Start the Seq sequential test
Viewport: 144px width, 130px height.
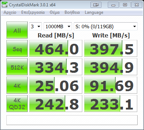(x=17, y=48)
